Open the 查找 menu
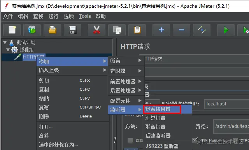Image resolution: width=249 pixels, height=150 pixels. pyautogui.click(x=38, y=16)
